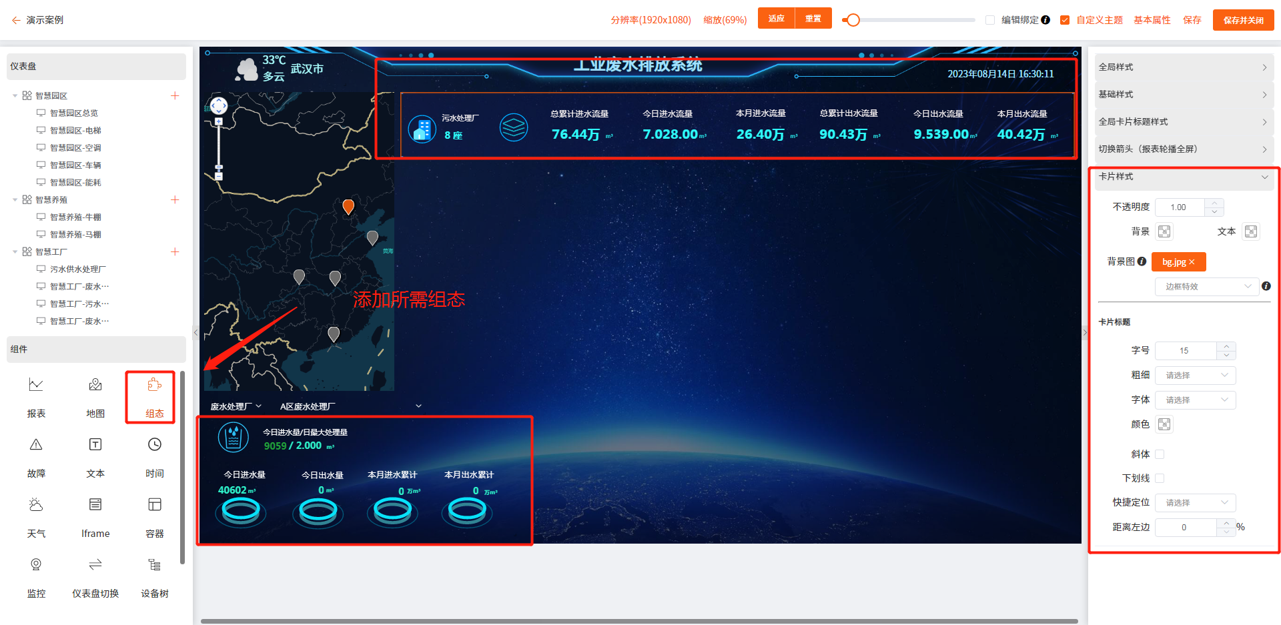Add a dashboard under 智慧养殖 with plus
Screen dimensions: 1281x625
[175, 199]
